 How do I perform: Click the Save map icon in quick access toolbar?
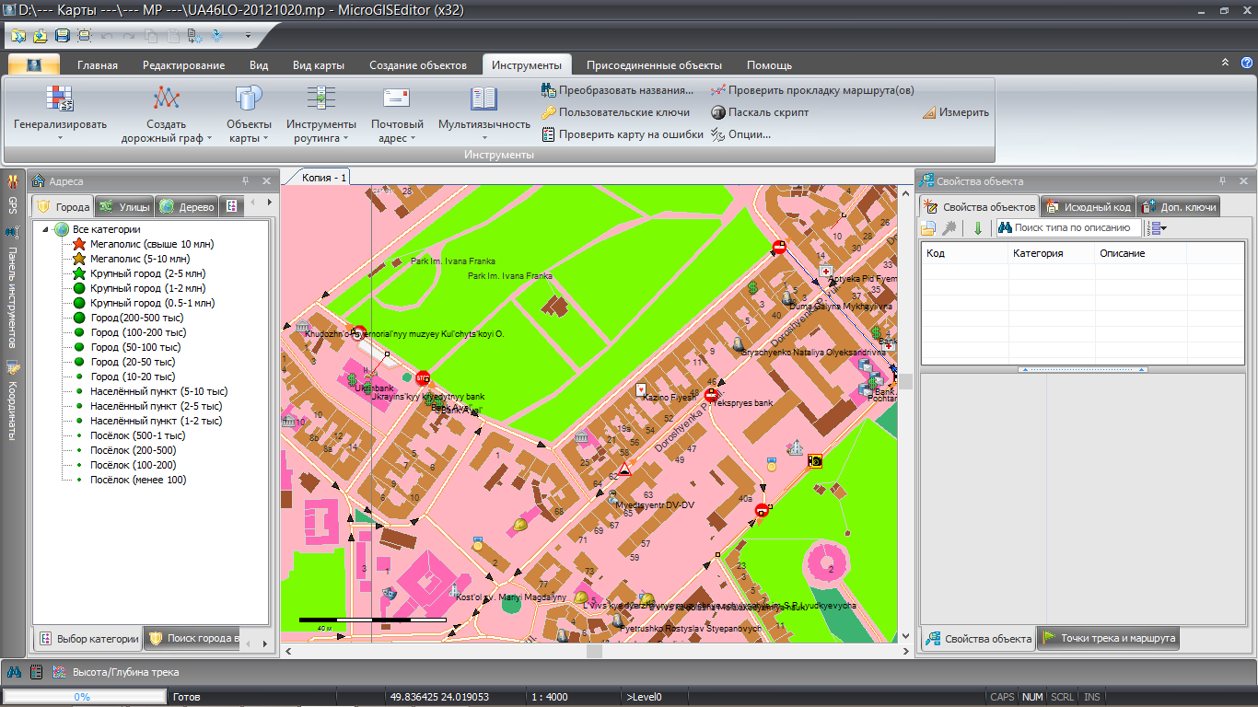click(x=62, y=36)
